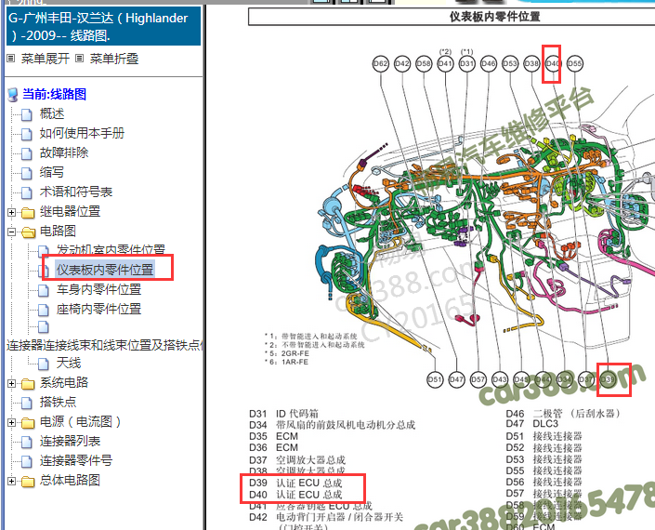The image size is (655, 530).
Task: Click the D42 connector bubble in the diagram
Action: tap(402, 64)
